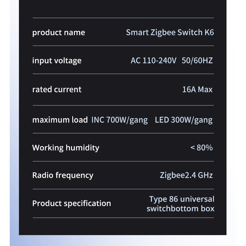The width and height of the screenshot is (246, 246).
Task: Click the 'Working humidity' label
Action: [x=66, y=148]
